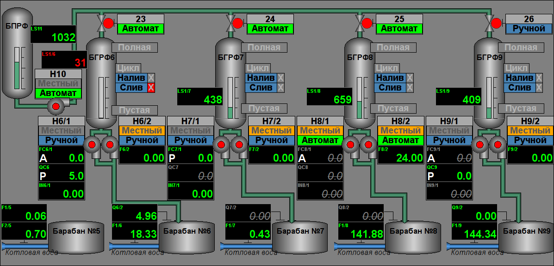Click Ручной mode button for valve 26
This screenshot has width=554, height=266.
click(x=529, y=29)
